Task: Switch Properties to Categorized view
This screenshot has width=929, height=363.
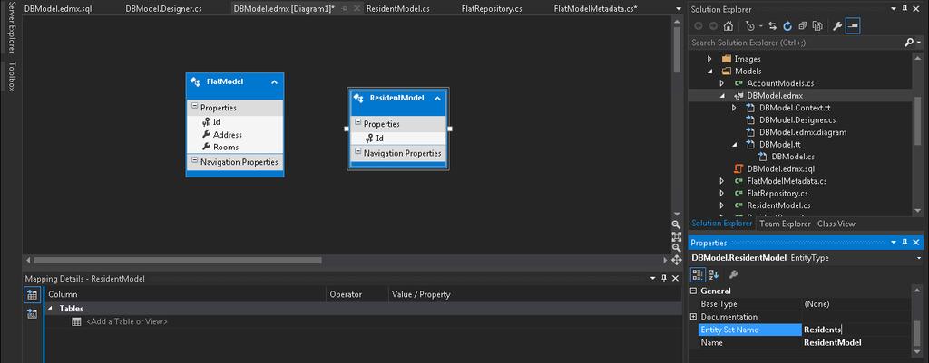Action: (698, 274)
